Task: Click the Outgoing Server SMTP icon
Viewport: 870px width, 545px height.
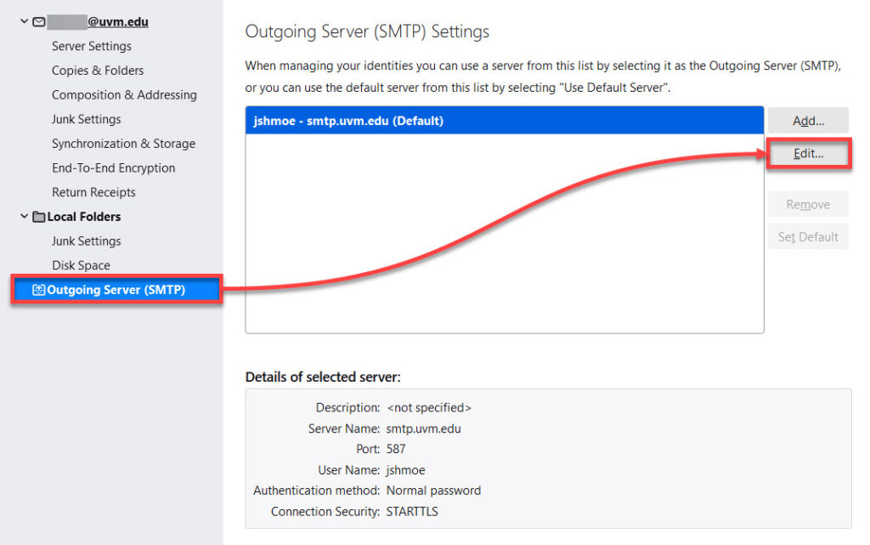Action: (38, 290)
